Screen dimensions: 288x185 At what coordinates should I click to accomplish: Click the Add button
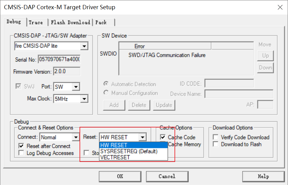click(114, 105)
